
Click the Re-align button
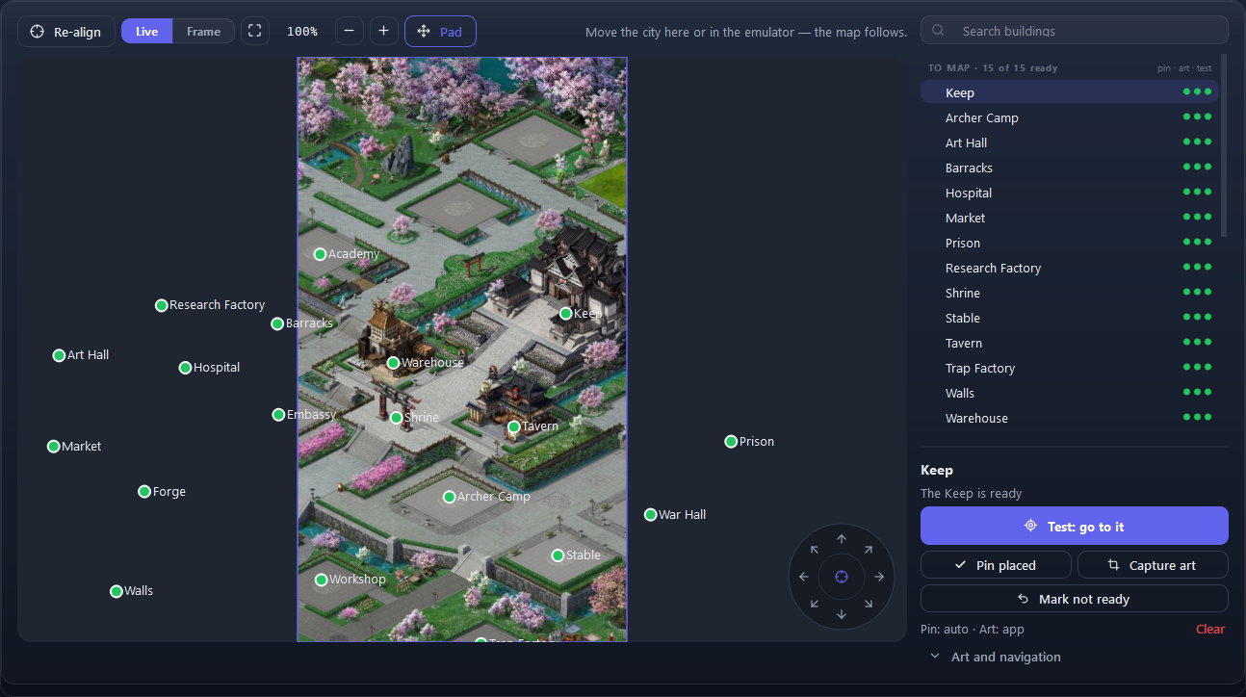pyautogui.click(x=66, y=32)
